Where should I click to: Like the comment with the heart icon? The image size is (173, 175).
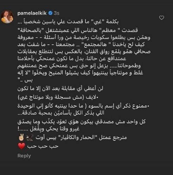[x=161, y=18]
